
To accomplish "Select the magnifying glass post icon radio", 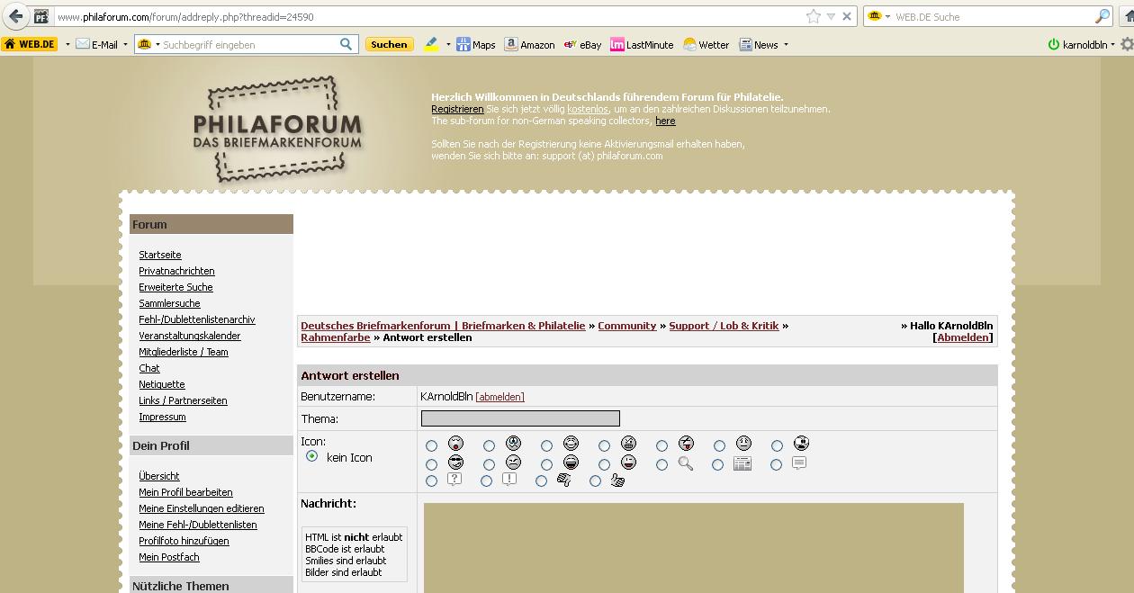I will pos(662,465).
